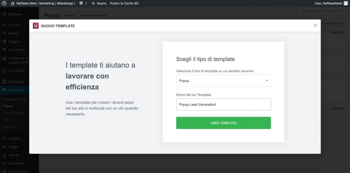Open Raffaele Mele site name link
This screenshot has height=173, width=350.
46,3
